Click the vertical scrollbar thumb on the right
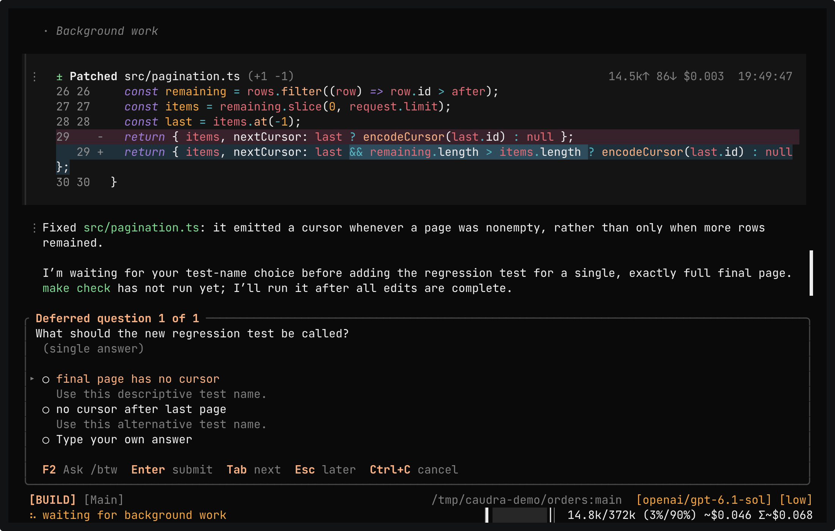 [811, 273]
